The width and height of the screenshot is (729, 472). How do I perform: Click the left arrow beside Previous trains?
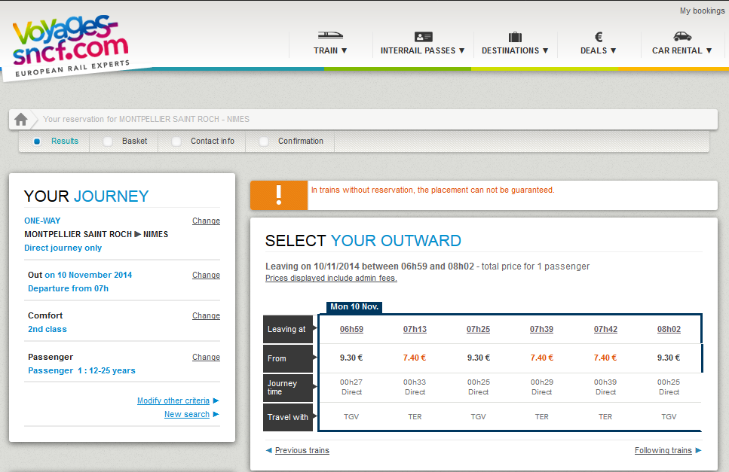[x=268, y=450]
